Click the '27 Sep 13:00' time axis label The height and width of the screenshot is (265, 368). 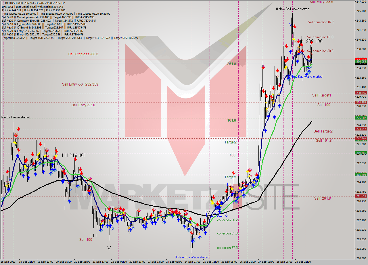coord(266,262)
